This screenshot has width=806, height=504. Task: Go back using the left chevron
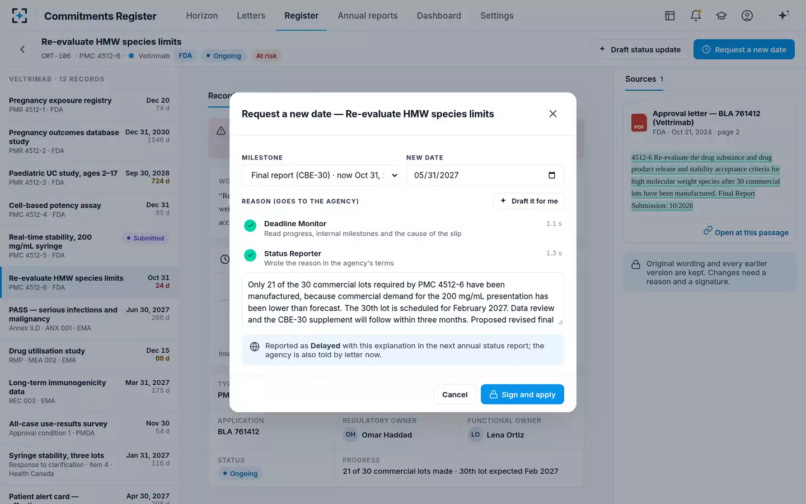coord(22,49)
